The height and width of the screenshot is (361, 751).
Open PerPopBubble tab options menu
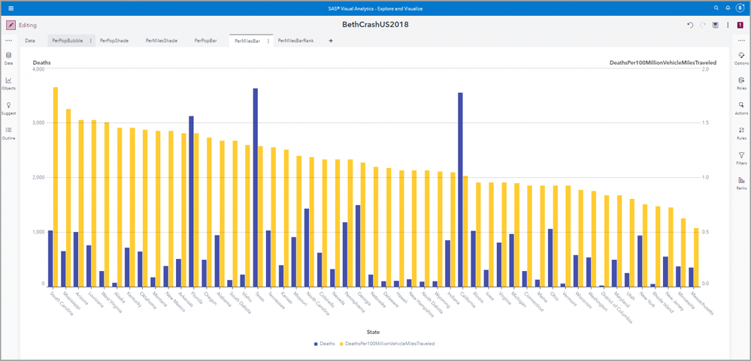[x=90, y=41]
